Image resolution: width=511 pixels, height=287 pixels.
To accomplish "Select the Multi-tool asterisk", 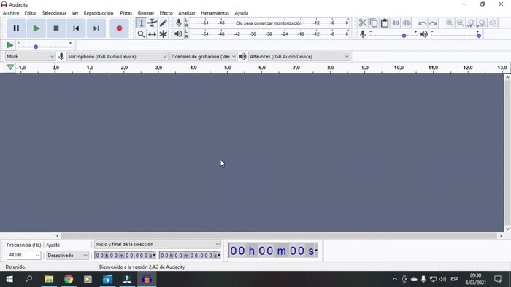I will (164, 34).
